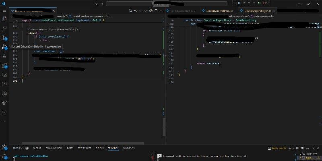This screenshot has height=161, width=322.
Task: Create a new terminal with plus
Action: [290, 148]
